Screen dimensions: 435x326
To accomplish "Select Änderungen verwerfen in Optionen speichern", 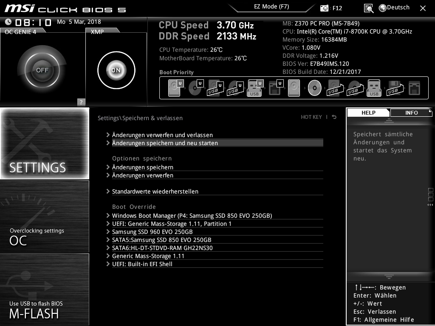I will [x=217, y=175].
